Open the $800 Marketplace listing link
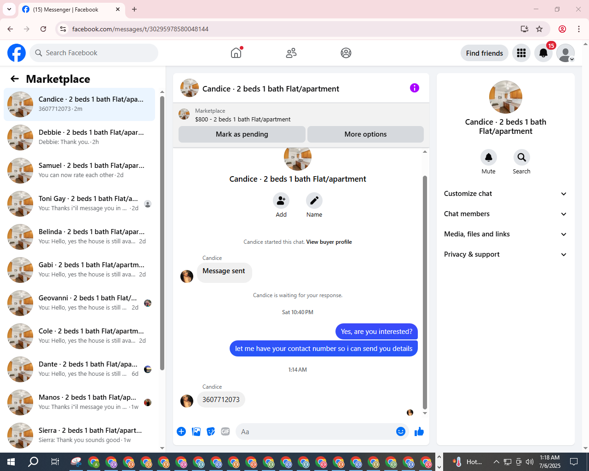The width and height of the screenshot is (589, 471). tap(243, 119)
